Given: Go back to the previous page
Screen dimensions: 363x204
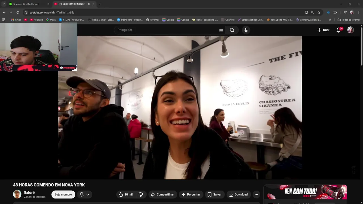Looking at the screenshot, I should pos(4,12).
